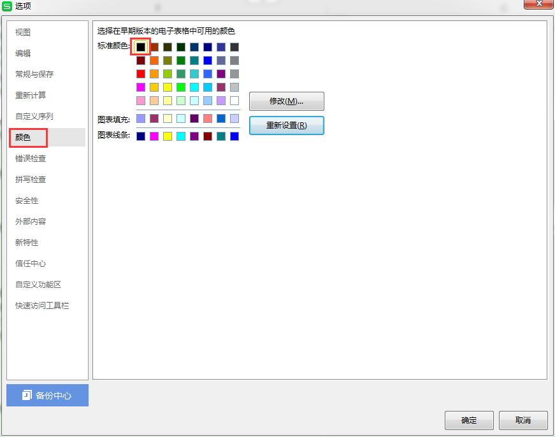Choose the yellow swatch in chart lines row
The image size is (555, 437).
click(168, 136)
